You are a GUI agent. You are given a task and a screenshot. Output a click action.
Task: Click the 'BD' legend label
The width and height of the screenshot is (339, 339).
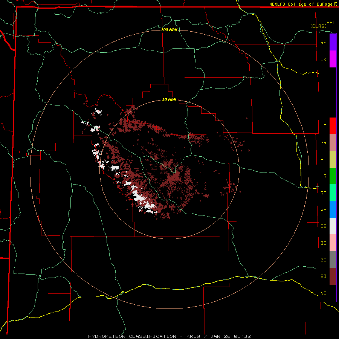pyautogui.click(x=323, y=160)
